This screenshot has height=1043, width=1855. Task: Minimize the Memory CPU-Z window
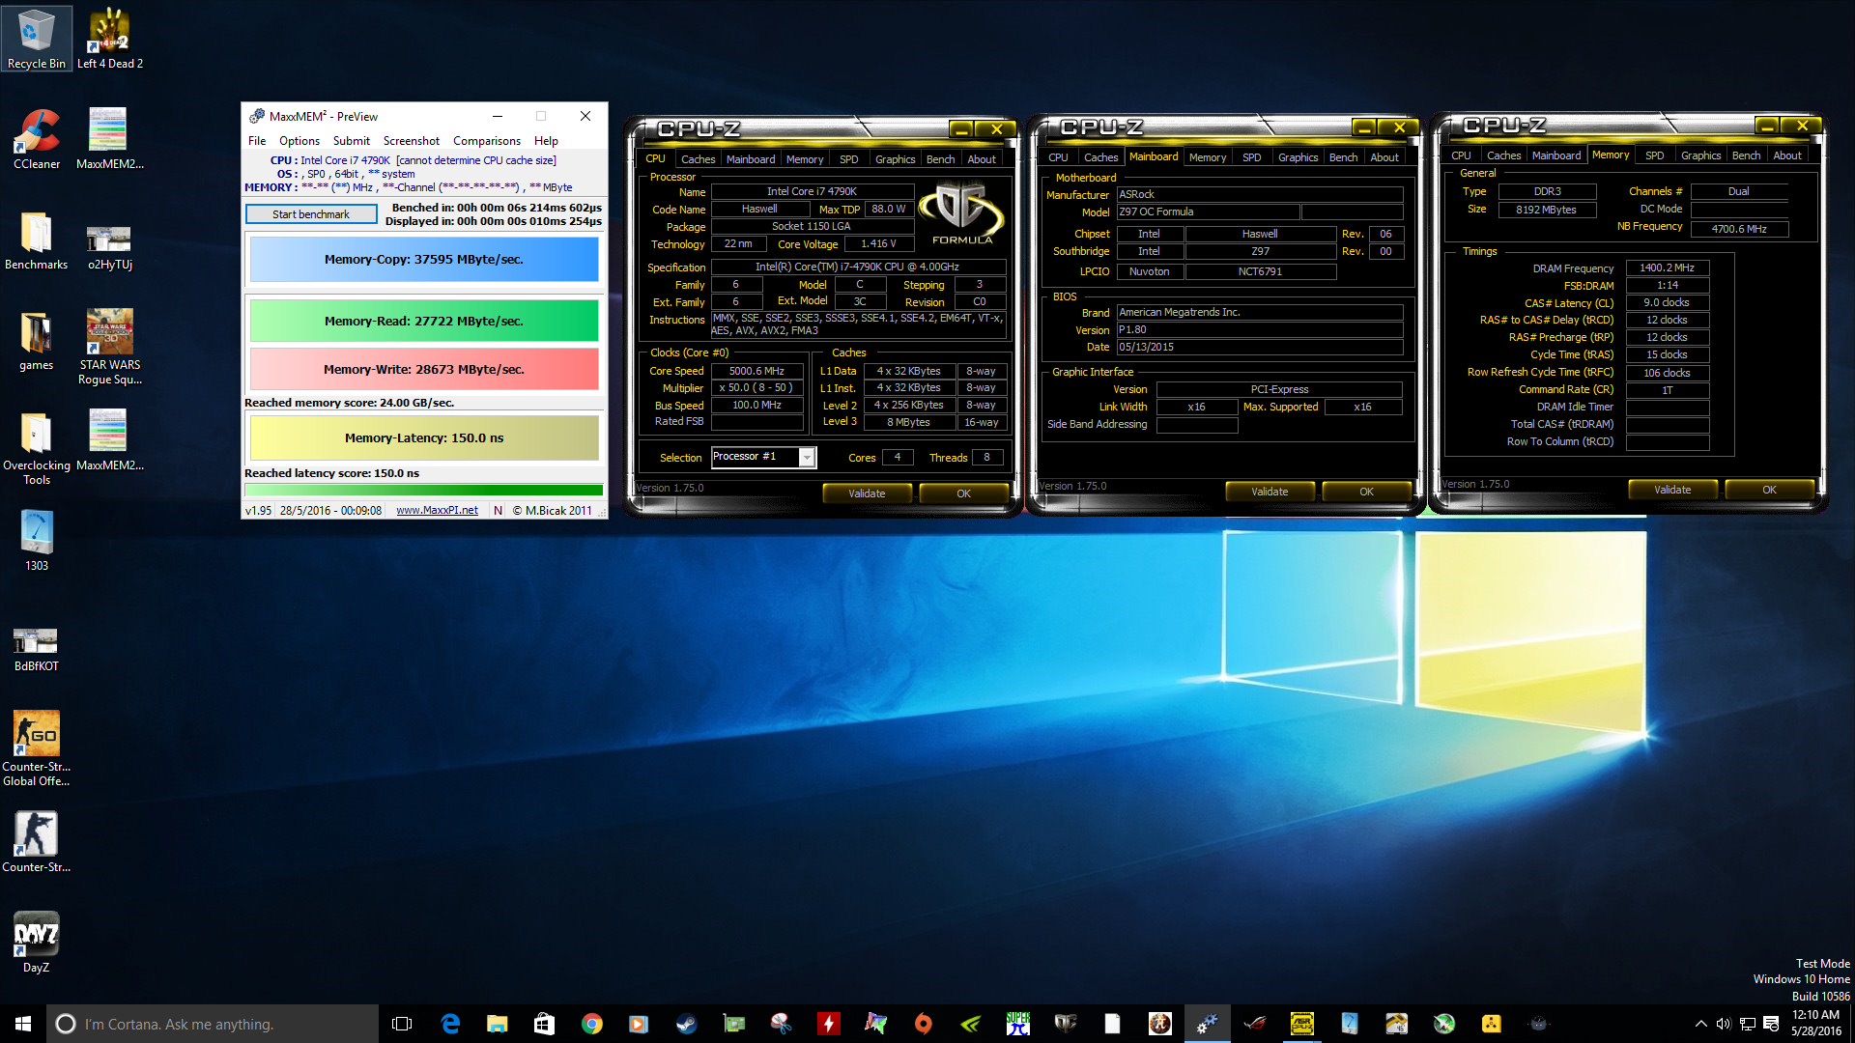point(1766,126)
